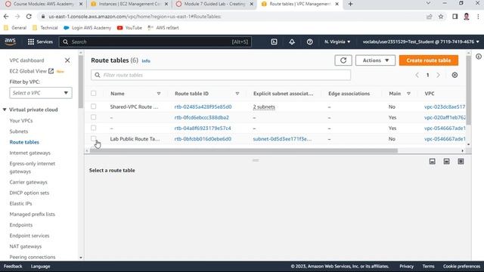Toggle the select-all route tables checkbox
This screenshot has height=272, width=484.
click(x=94, y=93)
